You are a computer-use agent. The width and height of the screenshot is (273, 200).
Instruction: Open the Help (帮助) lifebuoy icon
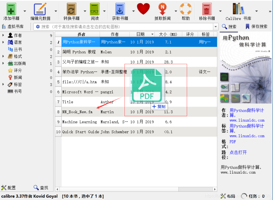pos(186,9)
